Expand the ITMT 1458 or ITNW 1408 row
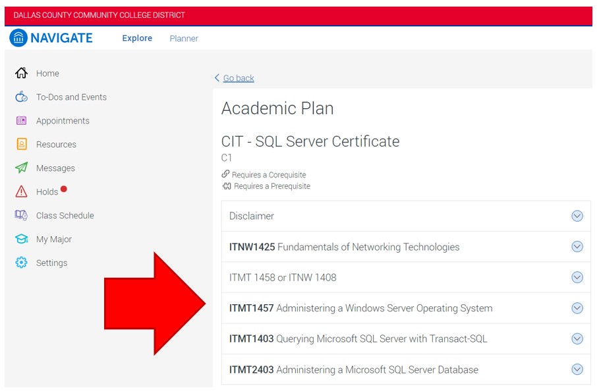 click(577, 277)
